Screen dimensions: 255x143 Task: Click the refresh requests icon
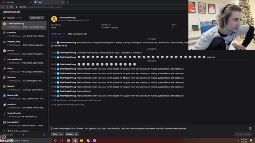[x=44, y=135]
